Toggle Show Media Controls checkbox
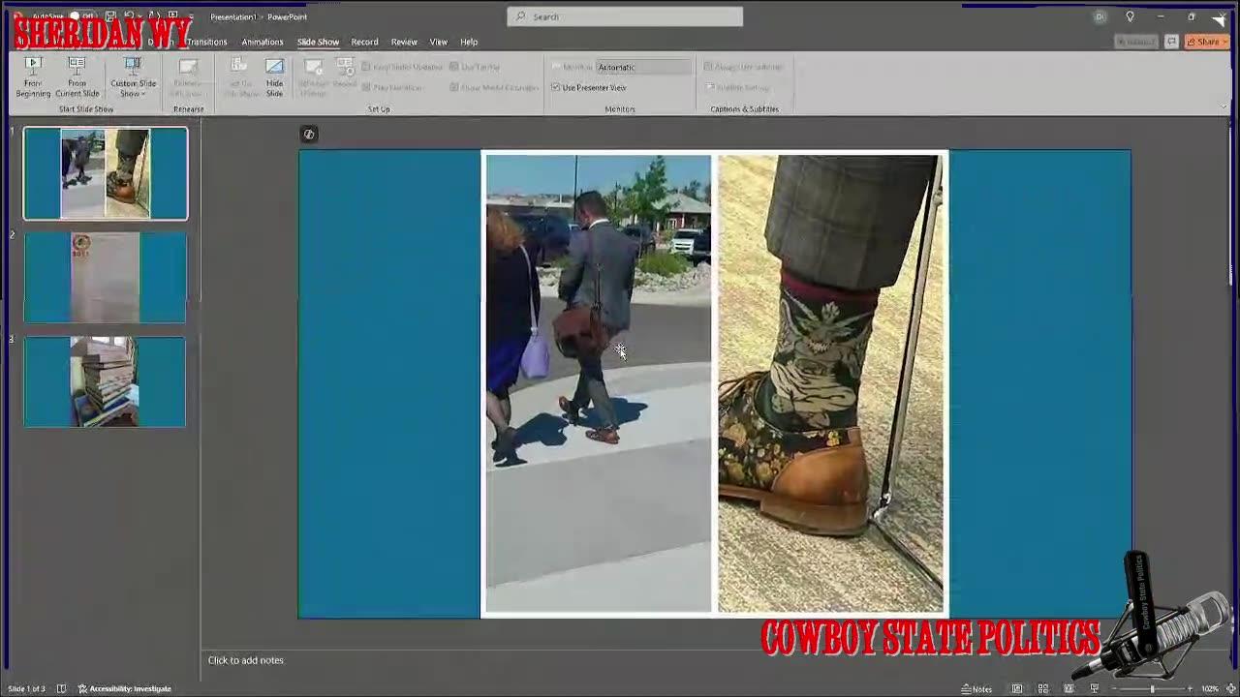 [x=494, y=87]
